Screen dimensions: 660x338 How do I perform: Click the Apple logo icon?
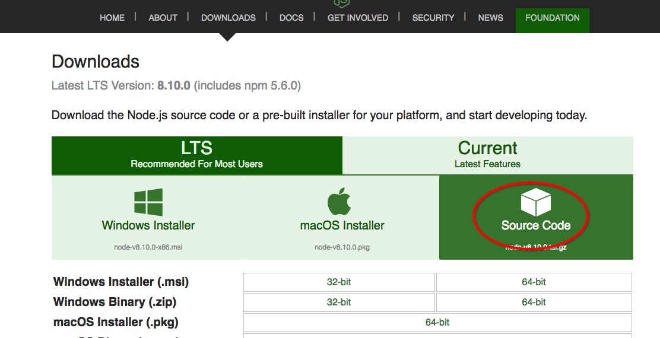[x=339, y=202]
